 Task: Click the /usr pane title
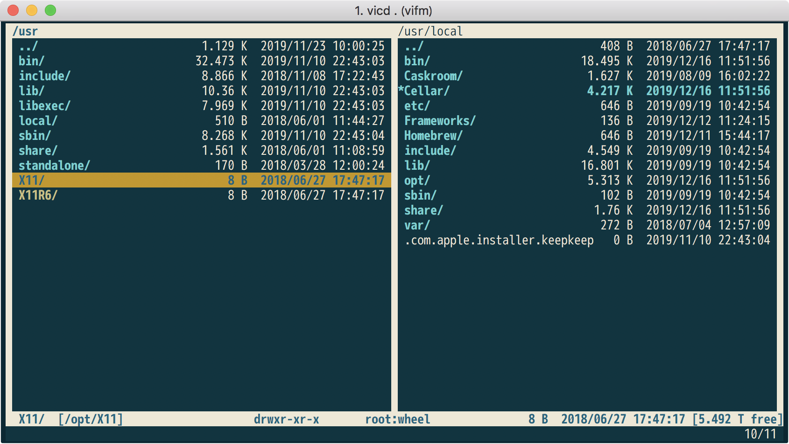coord(25,31)
